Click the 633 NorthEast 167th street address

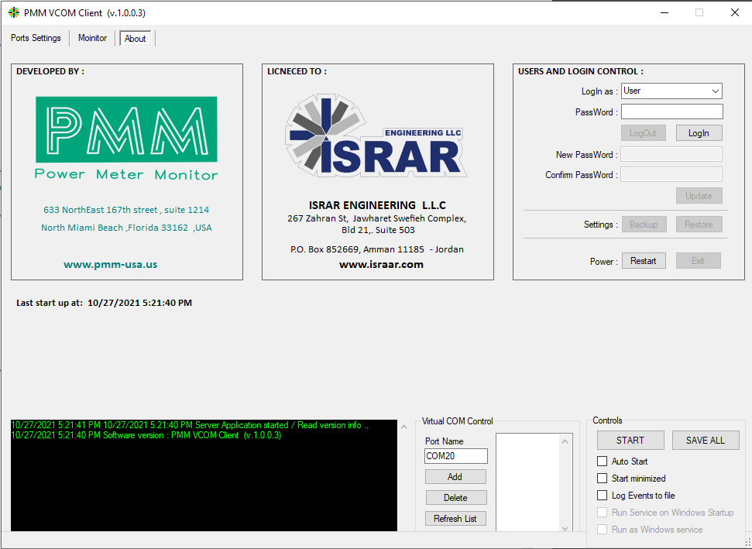(x=126, y=210)
